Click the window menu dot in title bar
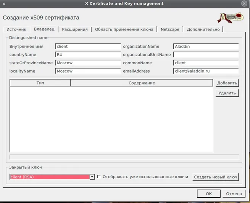Screen dimensions: 250x203 click(x=4, y=4)
